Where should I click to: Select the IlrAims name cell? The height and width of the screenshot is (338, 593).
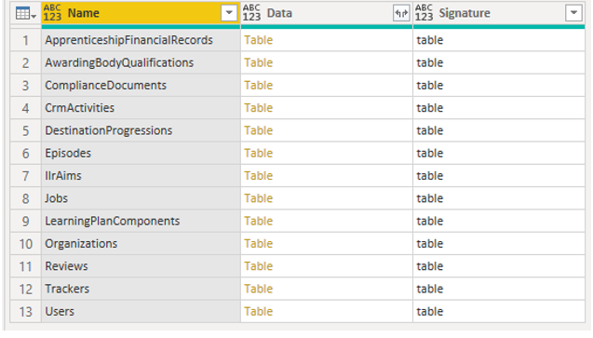[x=141, y=176]
